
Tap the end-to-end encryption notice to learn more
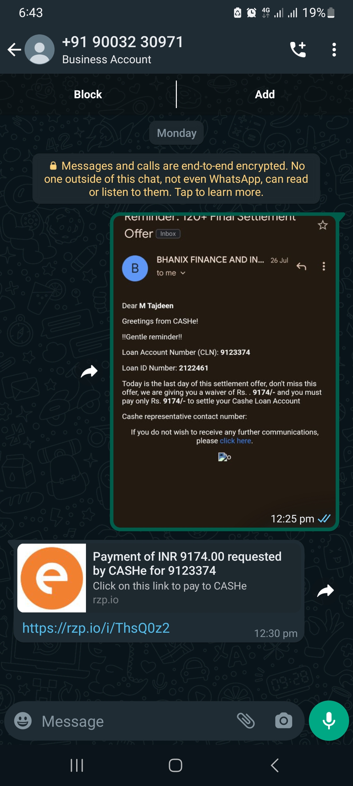click(176, 179)
